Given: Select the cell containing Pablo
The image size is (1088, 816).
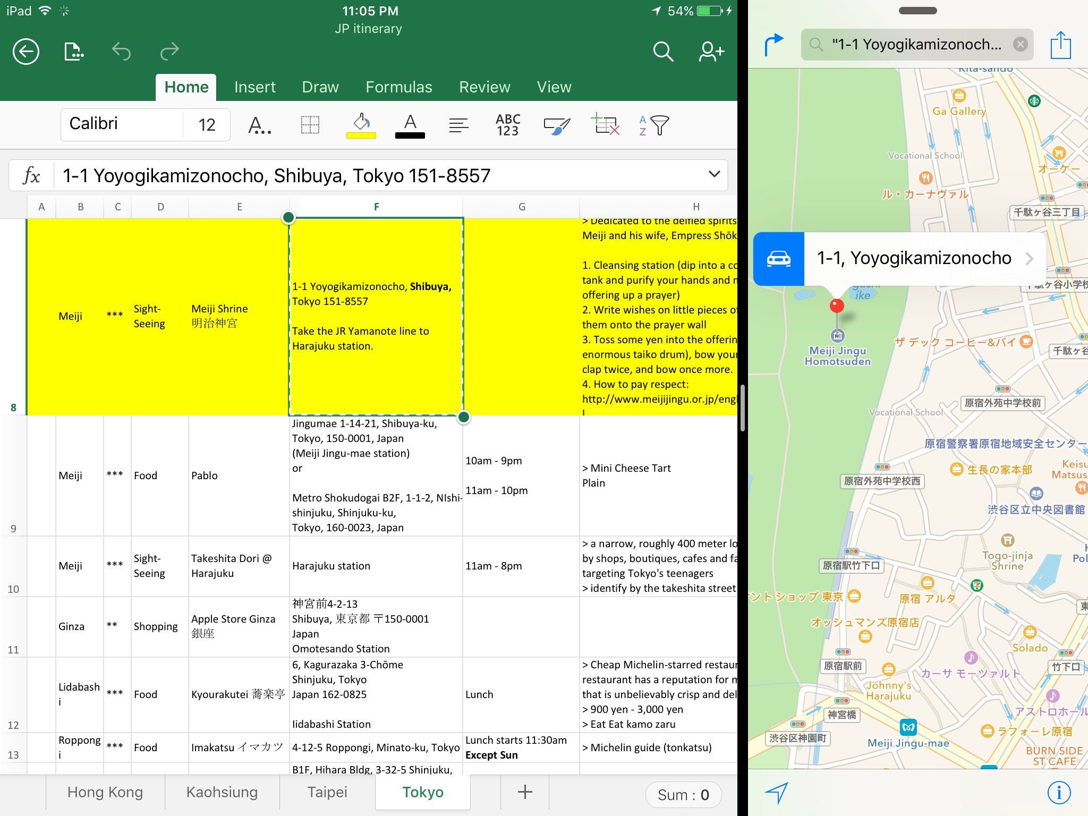Looking at the screenshot, I should pos(239,476).
